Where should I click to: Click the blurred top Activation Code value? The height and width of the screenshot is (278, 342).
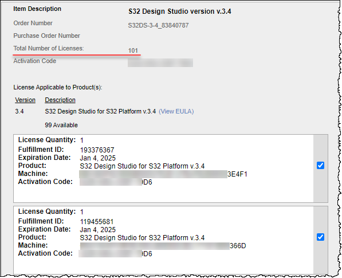click(160, 63)
